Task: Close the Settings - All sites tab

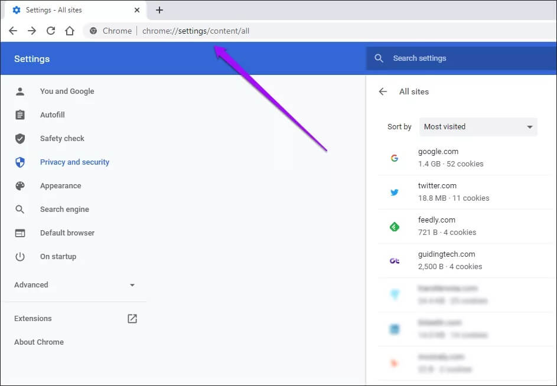Action: (x=137, y=10)
